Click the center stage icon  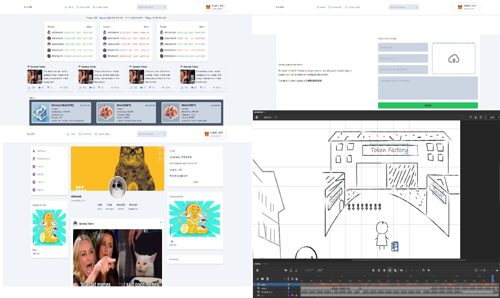pyautogui.click(x=471, y=117)
